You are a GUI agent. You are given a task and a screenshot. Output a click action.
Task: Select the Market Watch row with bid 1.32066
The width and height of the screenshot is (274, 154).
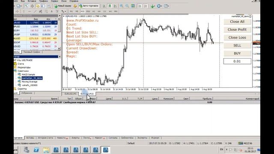pyautogui.click(x=36, y=27)
